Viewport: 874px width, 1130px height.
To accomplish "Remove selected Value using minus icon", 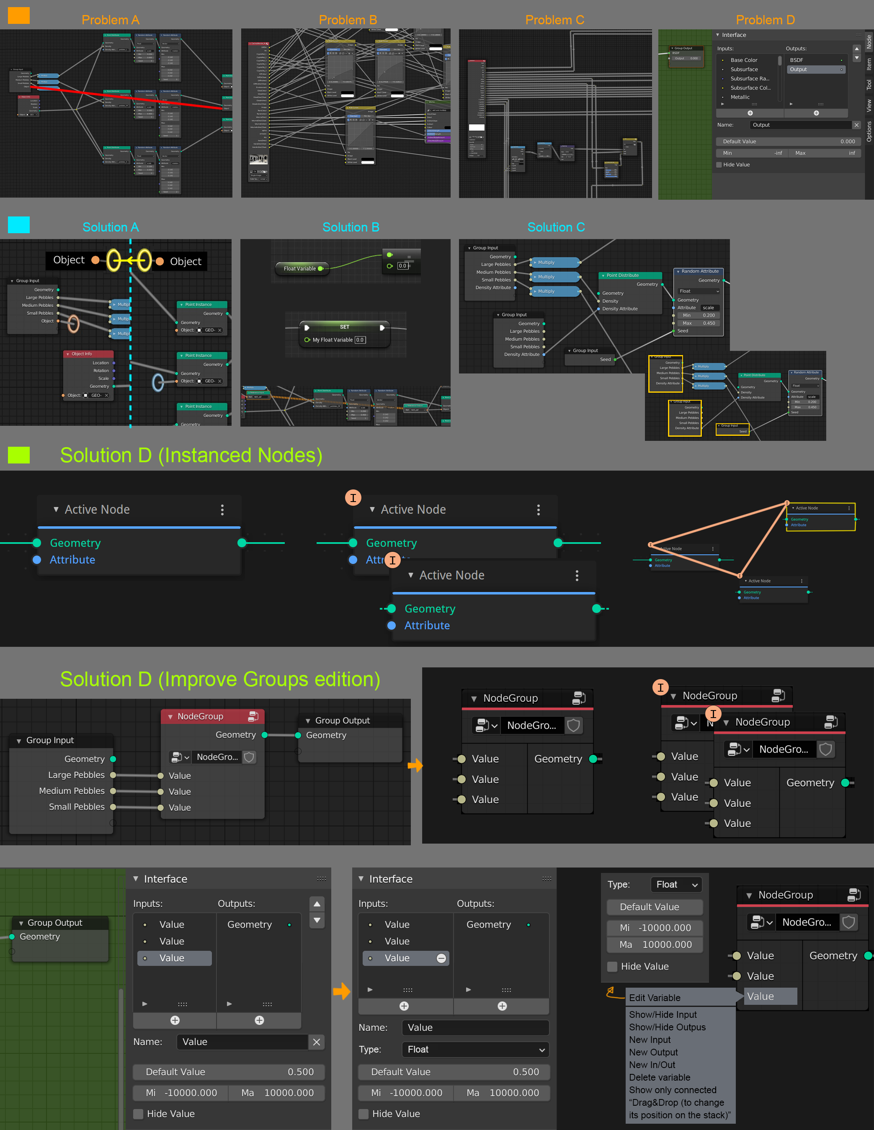I will point(441,958).
